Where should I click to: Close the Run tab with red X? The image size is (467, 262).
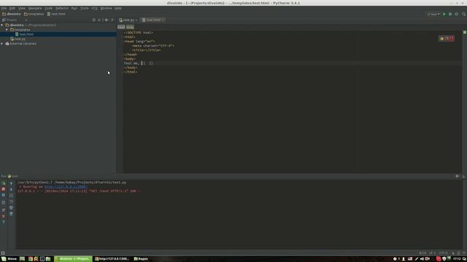(x=3, y=216)
